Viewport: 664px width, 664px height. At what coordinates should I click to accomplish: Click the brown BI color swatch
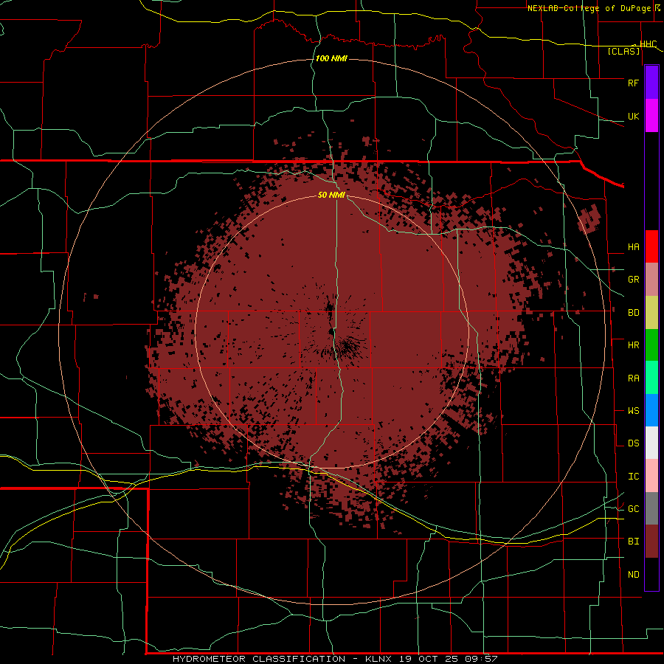coord(651,542)
